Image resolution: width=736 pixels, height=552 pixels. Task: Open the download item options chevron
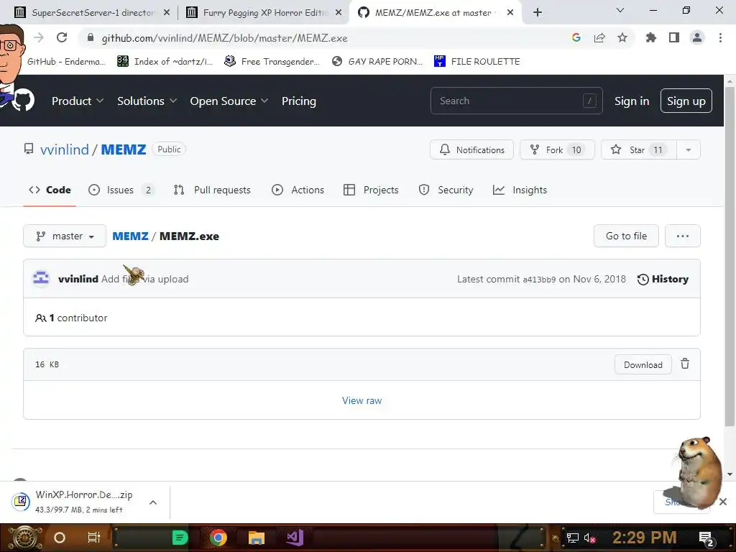(153, 502)
